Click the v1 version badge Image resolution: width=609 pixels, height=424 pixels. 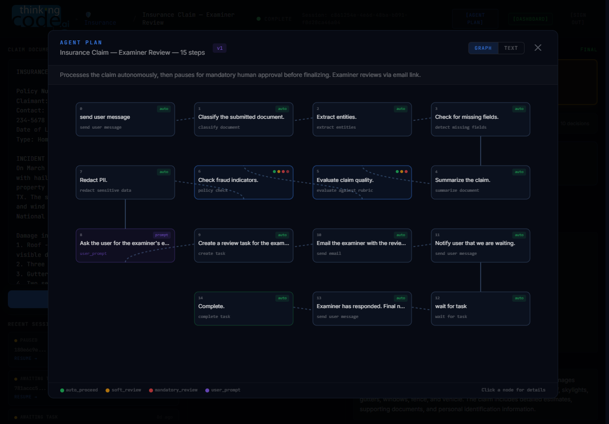coord(220,48)
